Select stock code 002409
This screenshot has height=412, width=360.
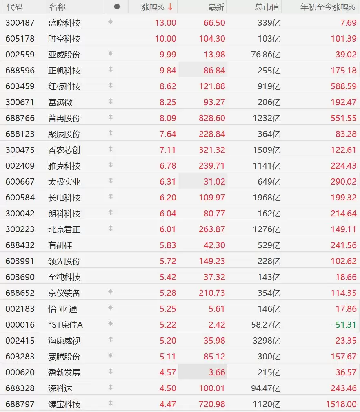tap(20, 166)
